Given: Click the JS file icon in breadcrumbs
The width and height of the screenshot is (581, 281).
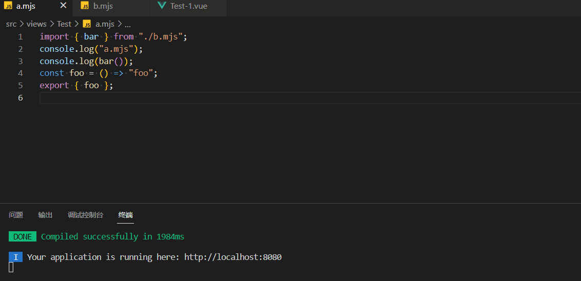Looking at the screenshot, I should pos(87,24).
